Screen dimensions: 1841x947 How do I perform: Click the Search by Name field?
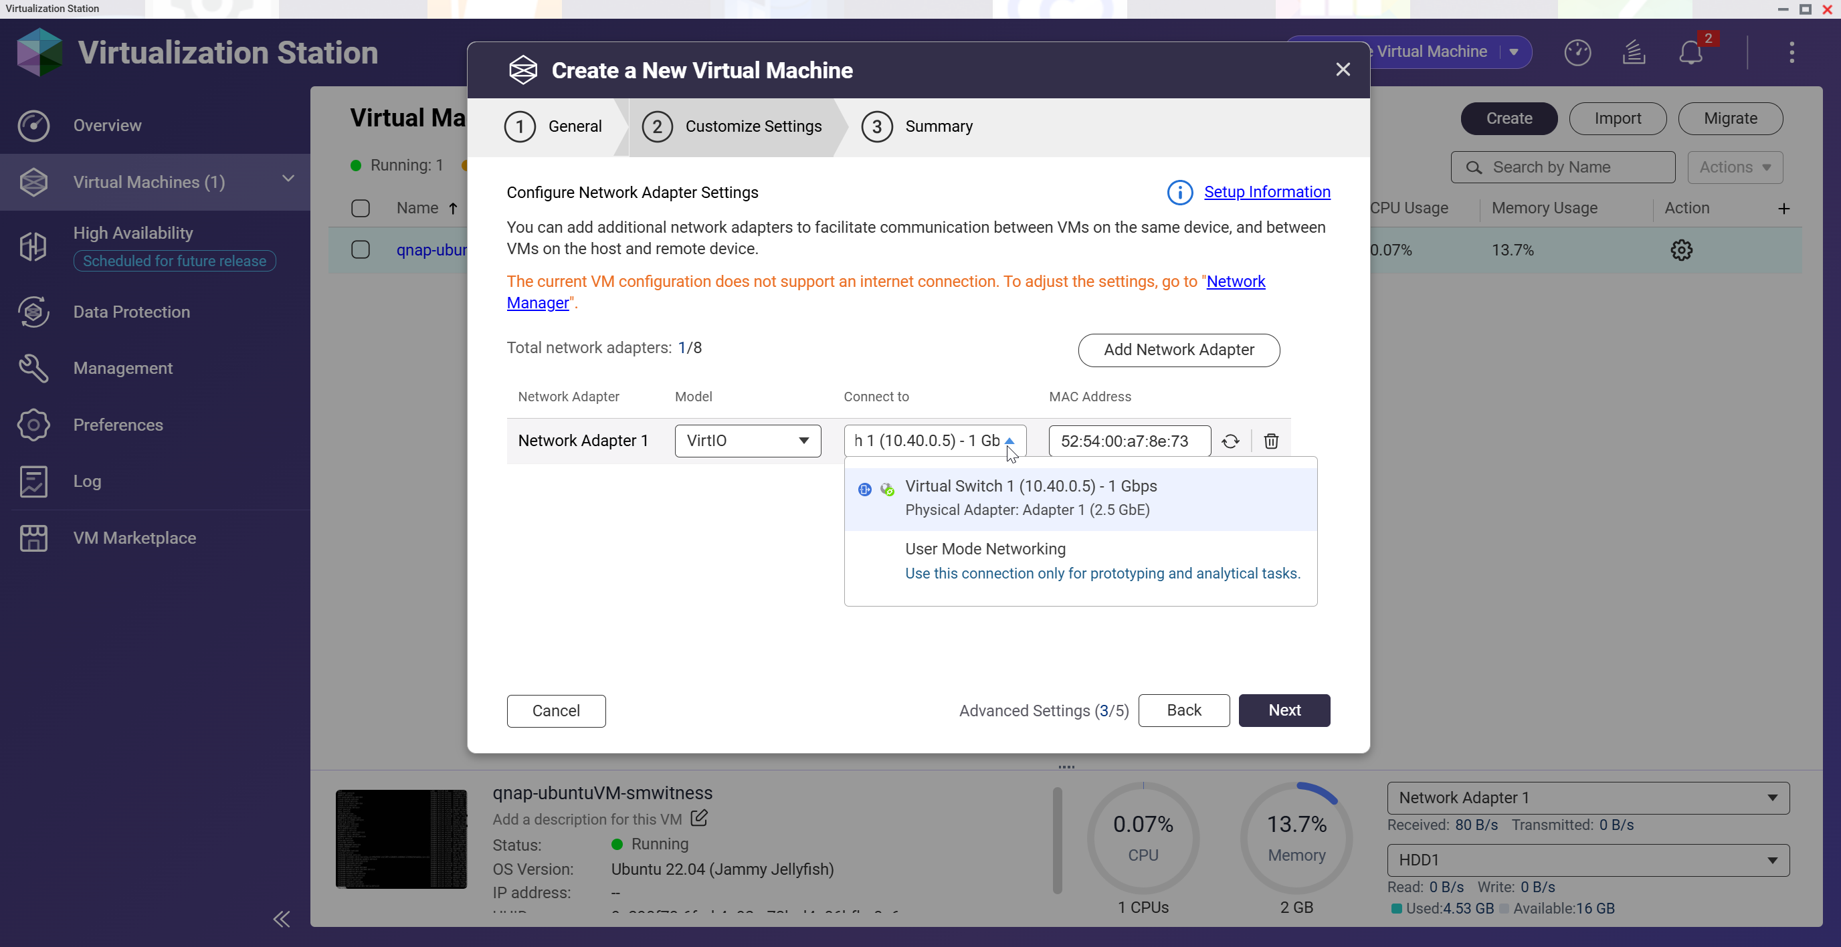1562,167
